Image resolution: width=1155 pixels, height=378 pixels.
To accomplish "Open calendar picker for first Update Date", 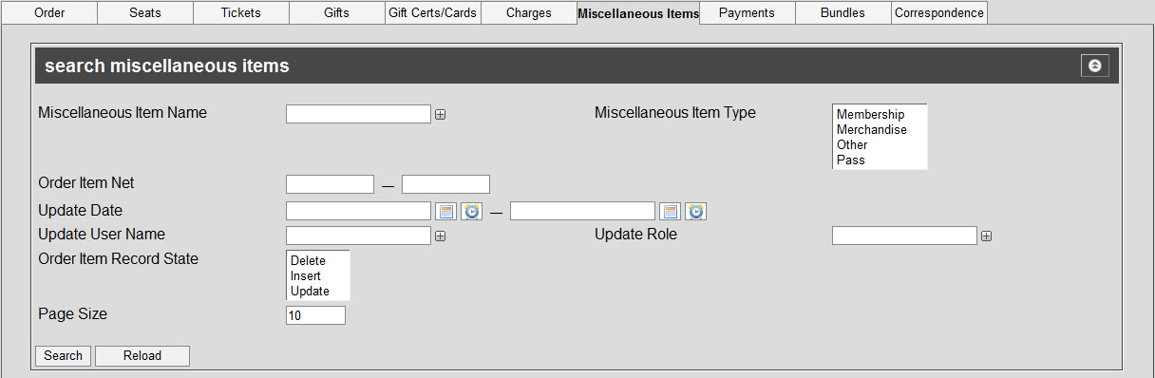I will coord(446,211).
